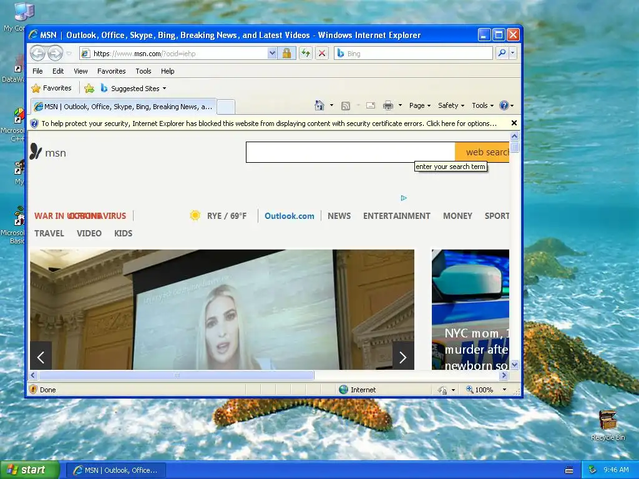Open the Help menu
This screenshot has height=479, width=639.
coord(167,71)
